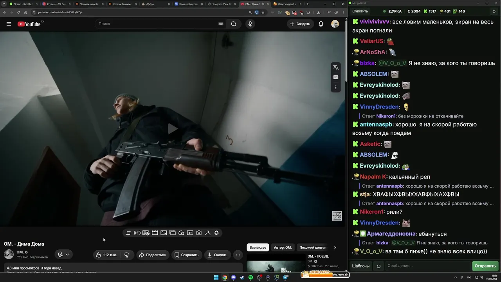Toggle the card-with-eye icon in the toolbar
Image resolution: width=501 pixels, height=282 pixels.
click(146, 233)
